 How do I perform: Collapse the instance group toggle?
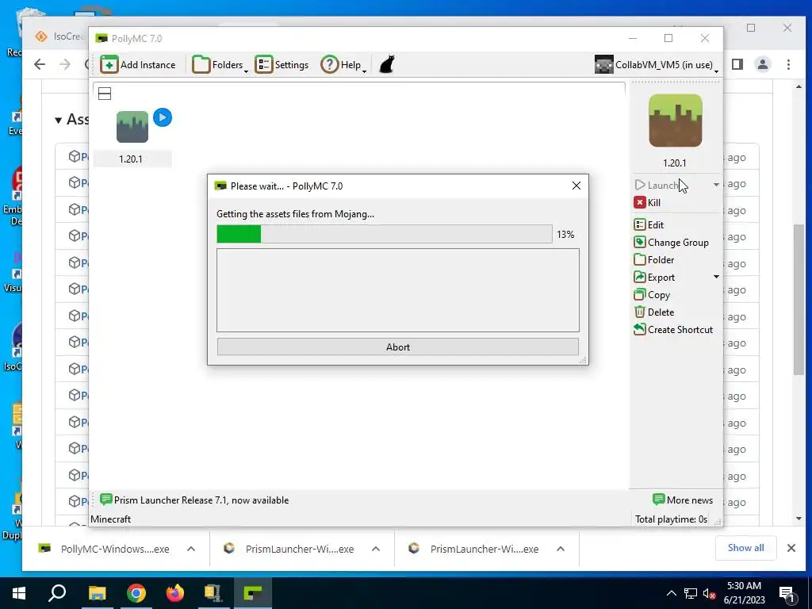tap(105, 94)
